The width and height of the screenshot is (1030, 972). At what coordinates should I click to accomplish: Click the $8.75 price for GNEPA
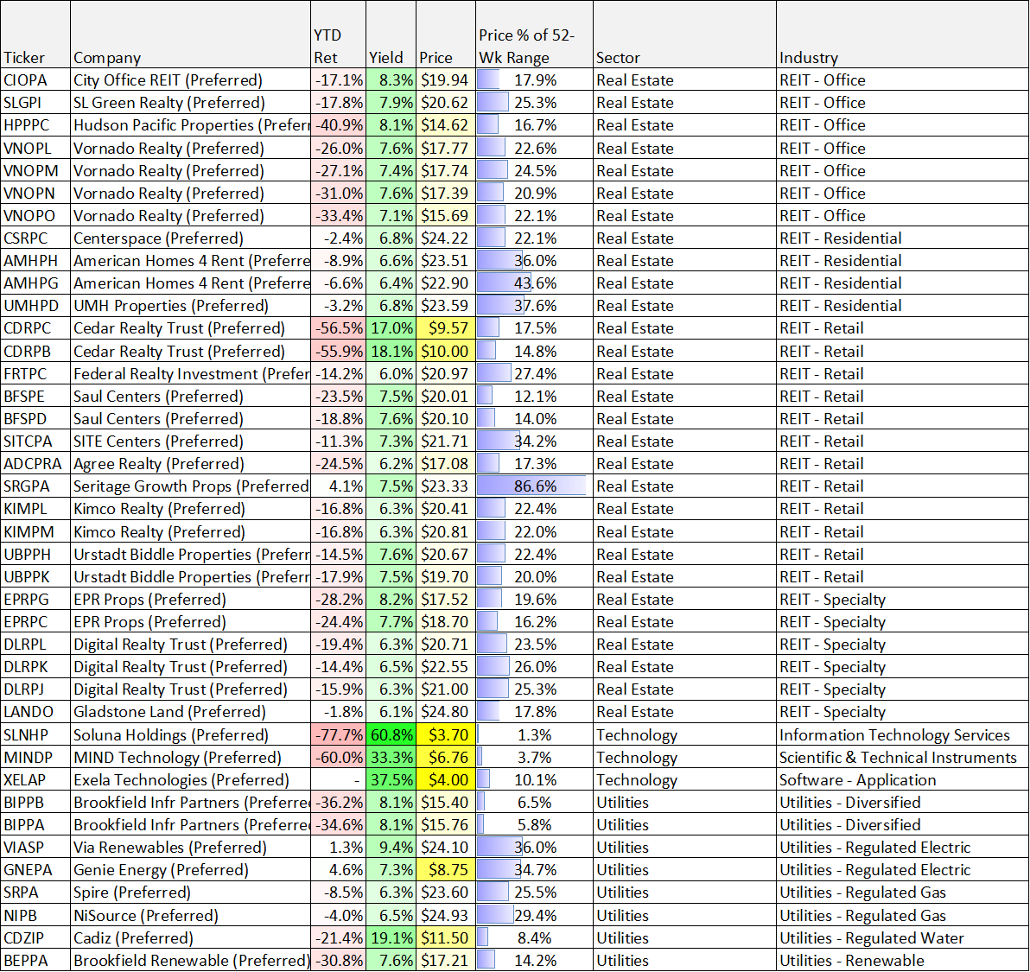tap(446, 869)
